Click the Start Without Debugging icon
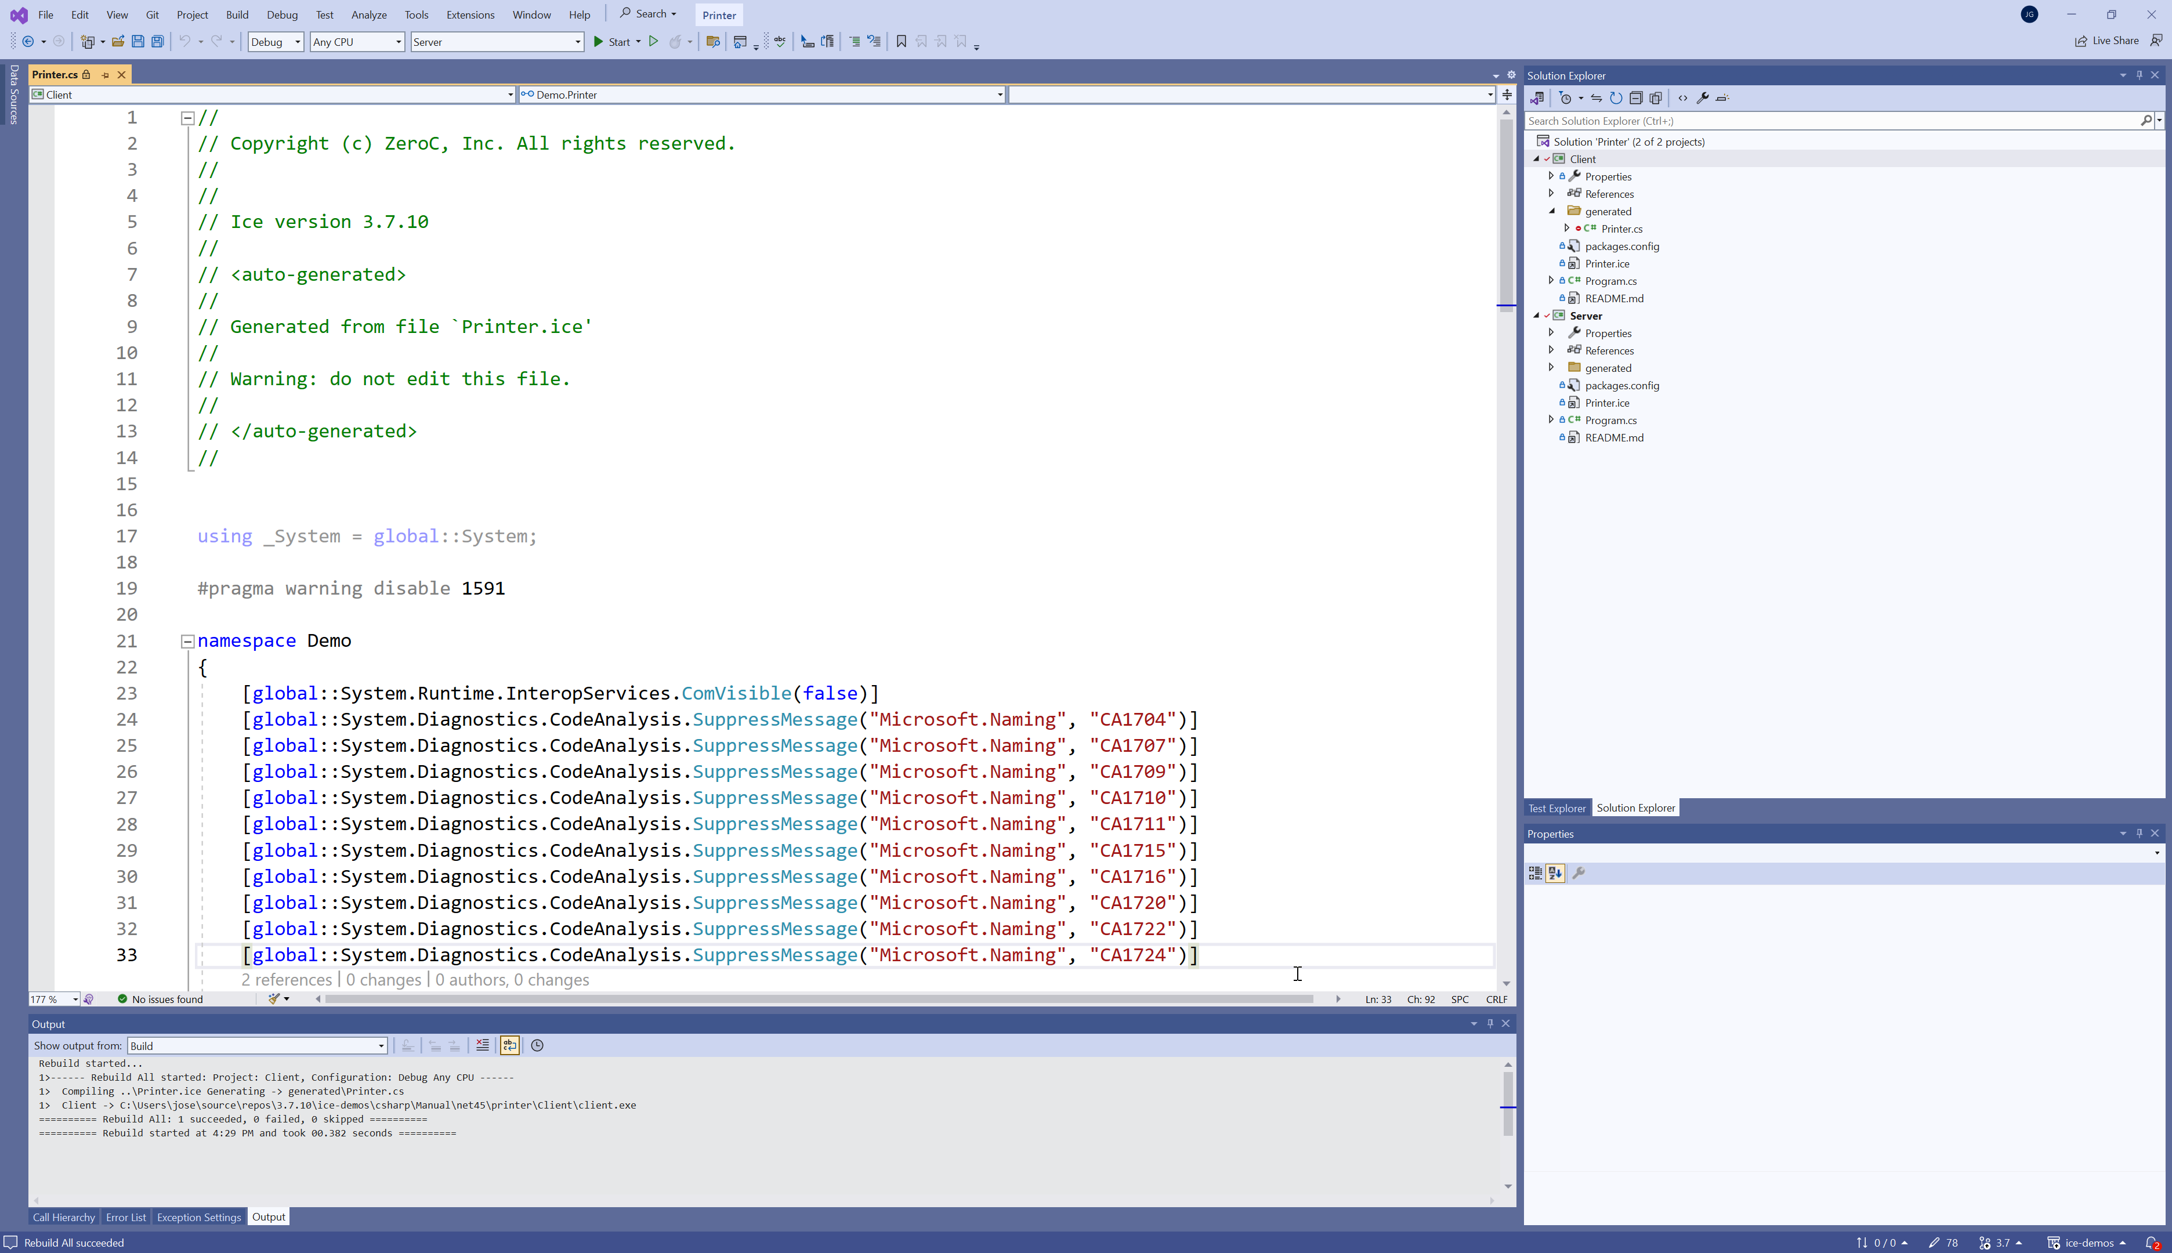Image resolution: width=2172 pixels, height=1253 pixels. pyautogui.click(x=653, y=41)
